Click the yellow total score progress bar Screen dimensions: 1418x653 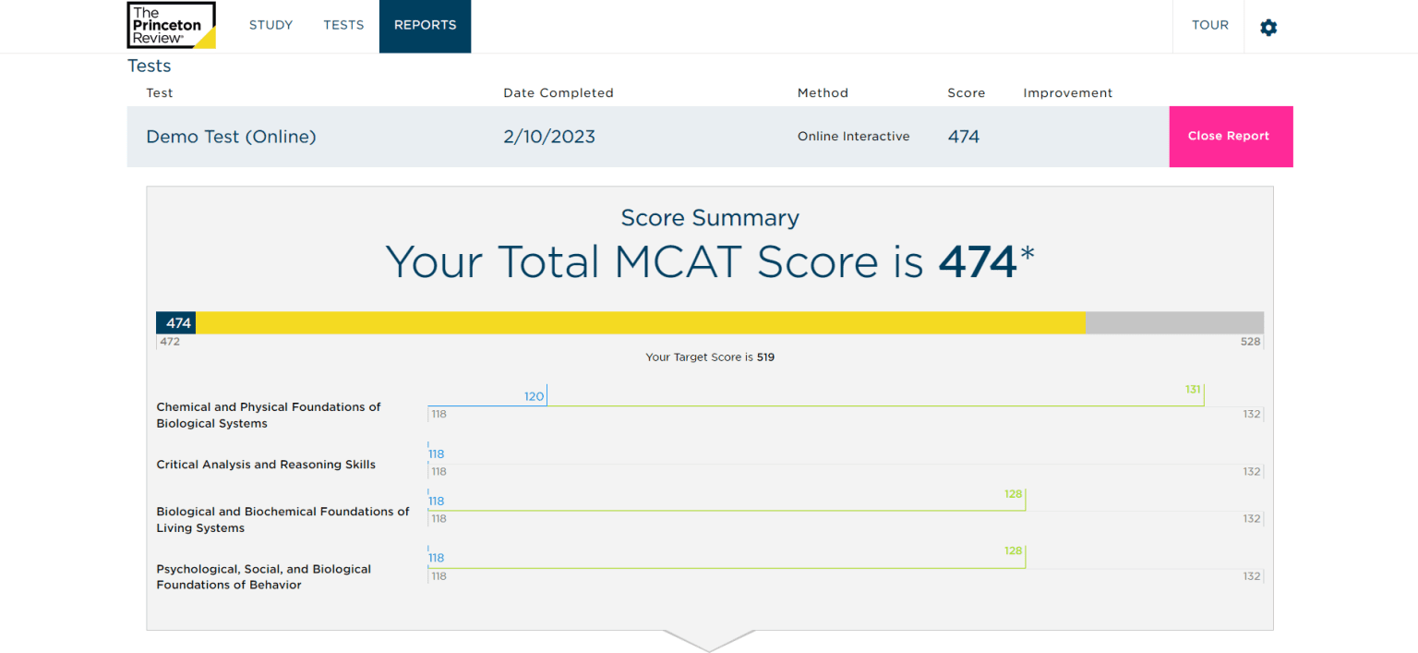pyautogui.click(x=641, y=322)
